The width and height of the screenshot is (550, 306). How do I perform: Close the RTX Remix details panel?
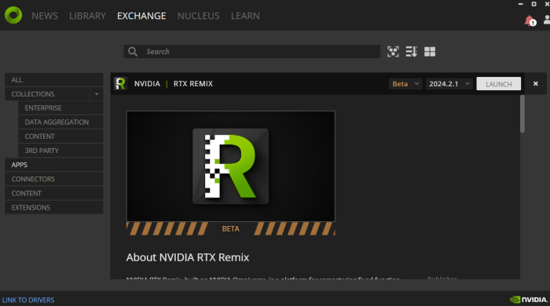click(x=535, y=84)
